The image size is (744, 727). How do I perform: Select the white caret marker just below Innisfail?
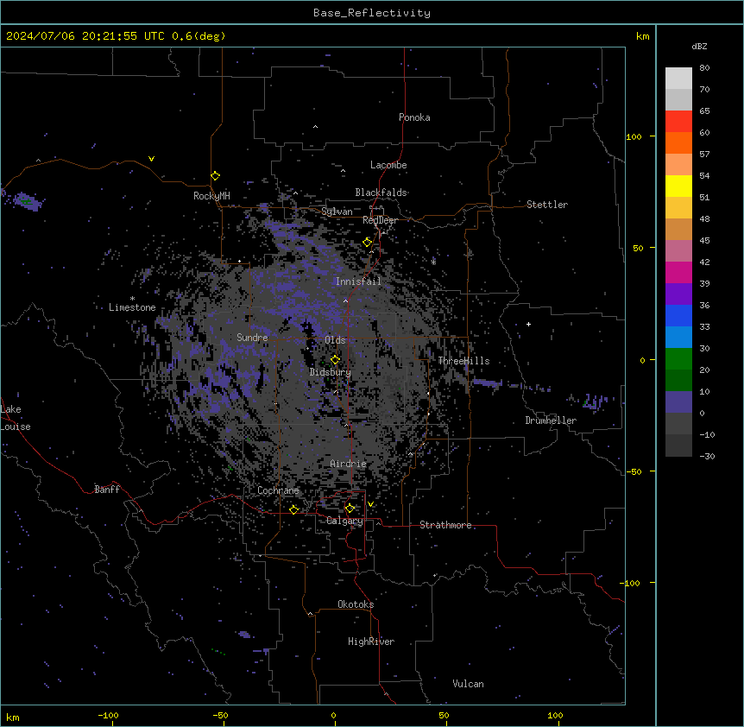[345, 300]
